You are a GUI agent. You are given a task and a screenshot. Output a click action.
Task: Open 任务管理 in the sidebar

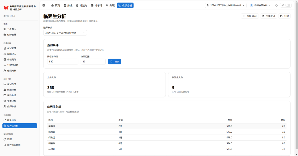[20, 35]
